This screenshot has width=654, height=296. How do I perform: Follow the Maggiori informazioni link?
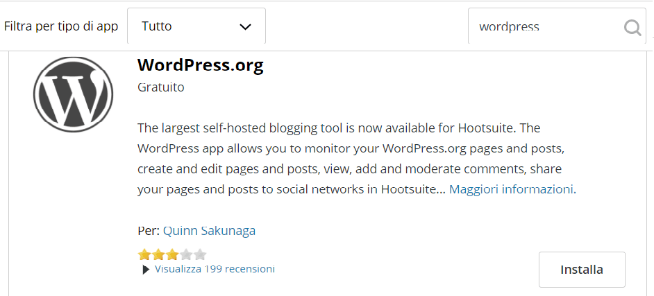pyautogui.click(x=512, y=189)
